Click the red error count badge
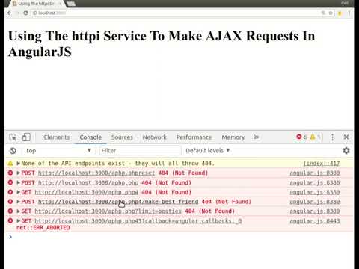This screenshot has width=359, height=269. coord(301,137)
